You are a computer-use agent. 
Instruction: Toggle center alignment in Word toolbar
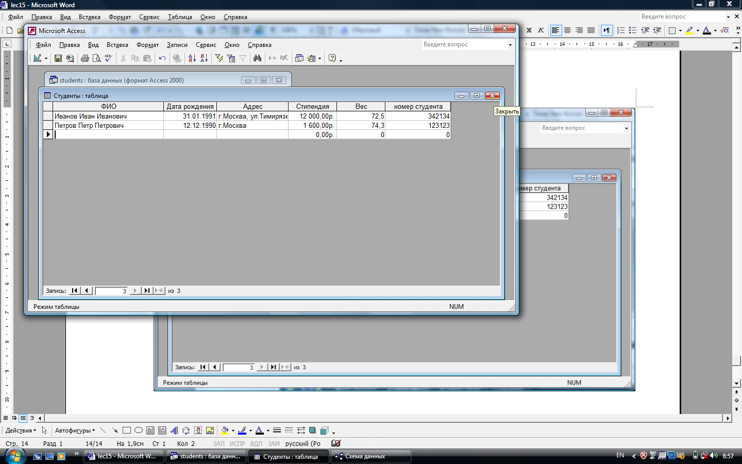pos(567,30)
